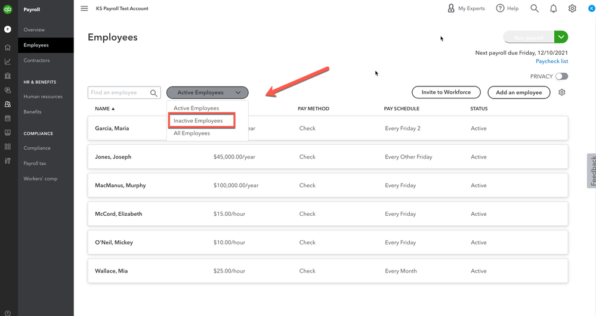Open Human resources page

pos(43,97)
